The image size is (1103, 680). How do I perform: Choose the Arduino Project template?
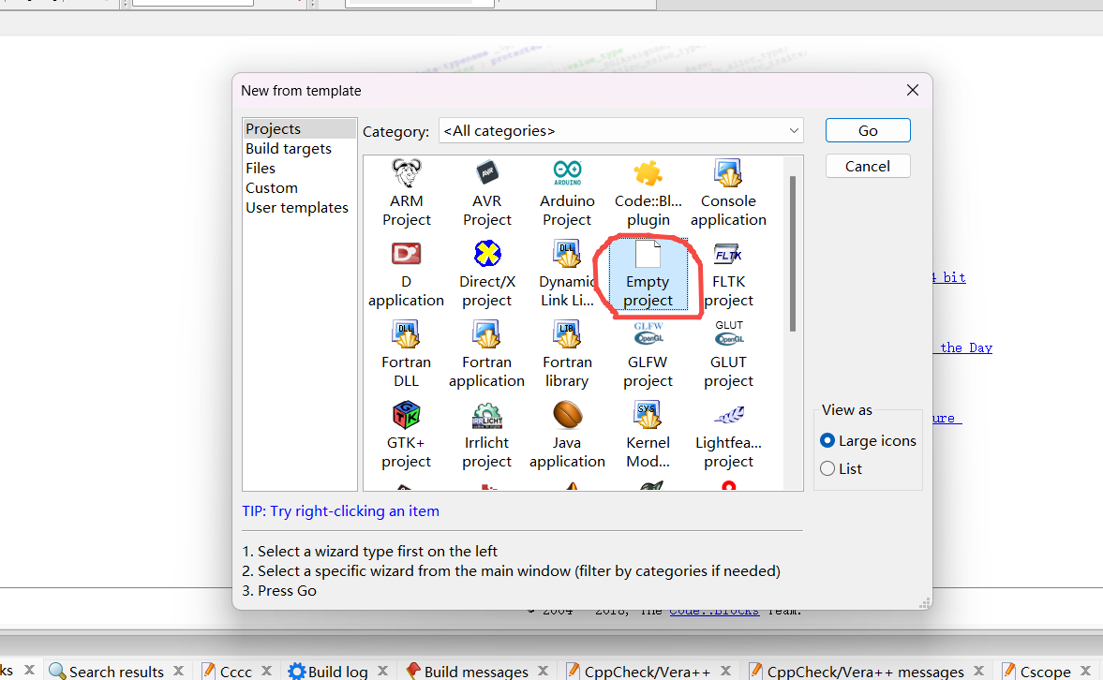tap(567, 193)
